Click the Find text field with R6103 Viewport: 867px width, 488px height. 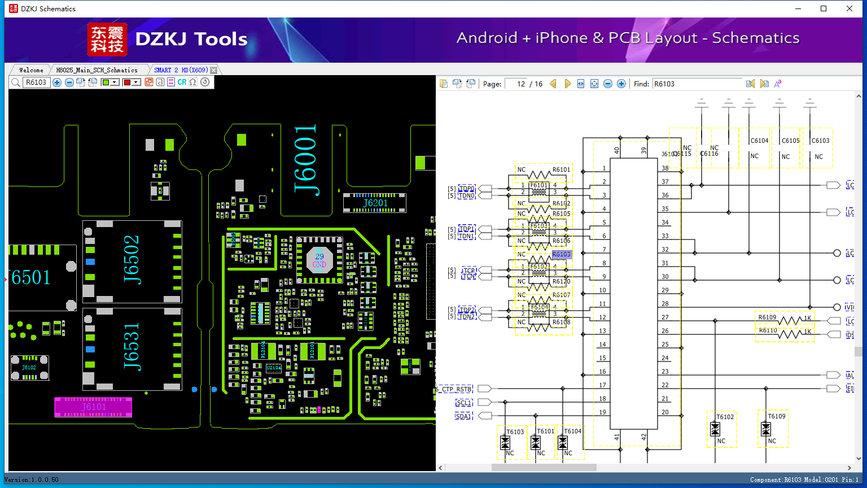(697, 84)
